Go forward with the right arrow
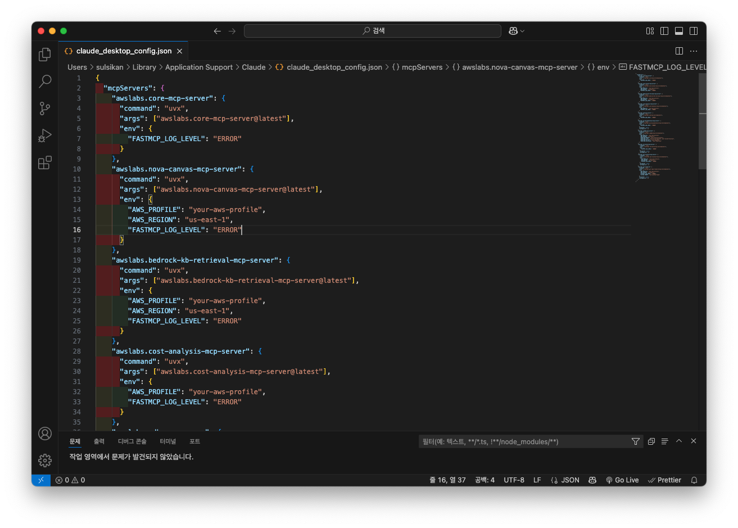 tap(232, 31)
